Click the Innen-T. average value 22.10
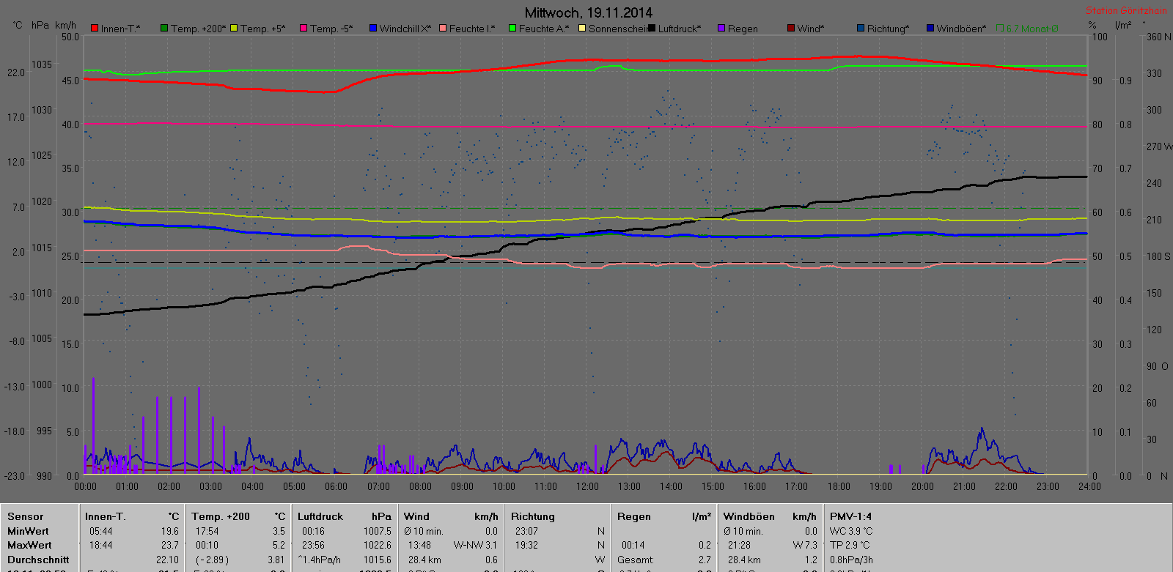 click(167, 560)
